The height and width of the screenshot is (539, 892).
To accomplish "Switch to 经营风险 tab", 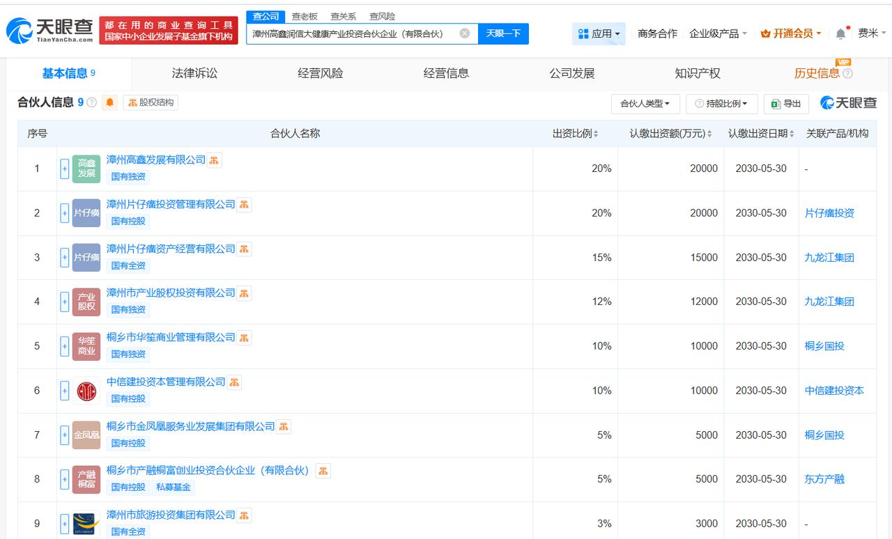I will pos(321,73).
